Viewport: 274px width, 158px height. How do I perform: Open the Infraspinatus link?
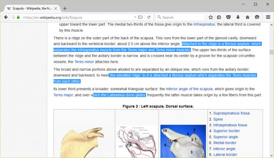point(204,24)
